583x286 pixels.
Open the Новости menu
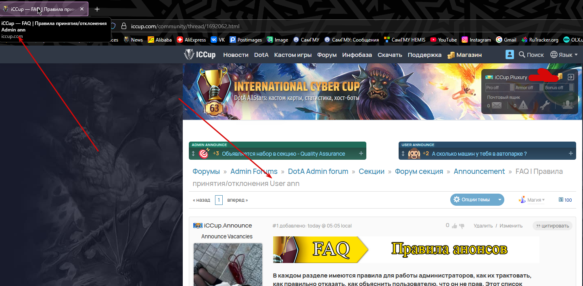pos(236,55)
